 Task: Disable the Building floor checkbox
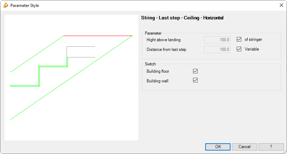click(195, 71)
